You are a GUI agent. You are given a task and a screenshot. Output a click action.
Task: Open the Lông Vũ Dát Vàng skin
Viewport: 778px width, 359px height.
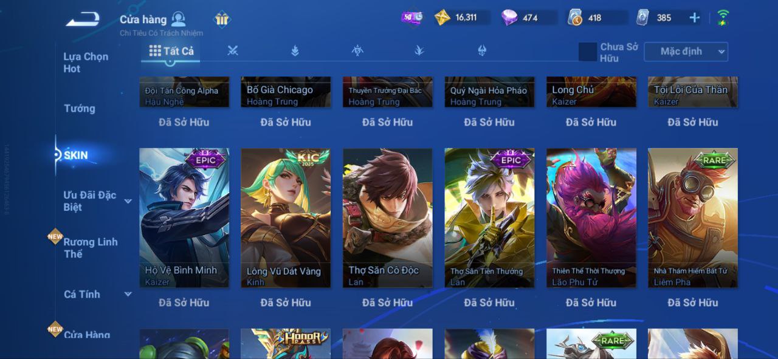(x=286, y=217)
